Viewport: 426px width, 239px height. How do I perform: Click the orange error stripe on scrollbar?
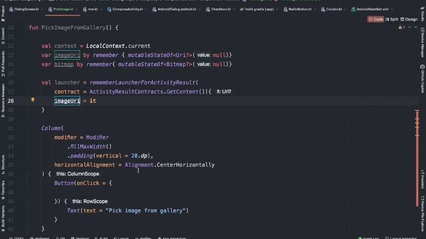coord(417,159)
